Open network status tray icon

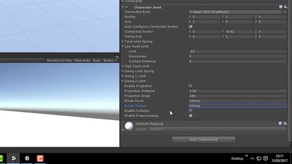pos(259,159)
